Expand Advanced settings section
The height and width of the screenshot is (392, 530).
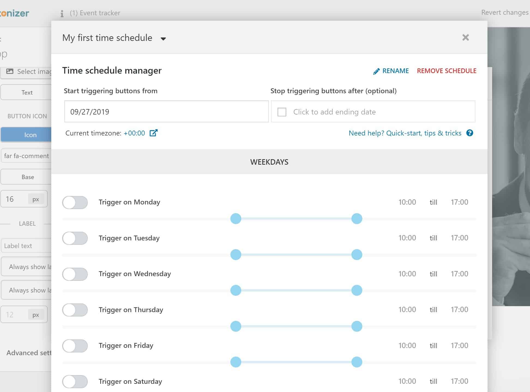pyautogui.click(x=28, y=353)
